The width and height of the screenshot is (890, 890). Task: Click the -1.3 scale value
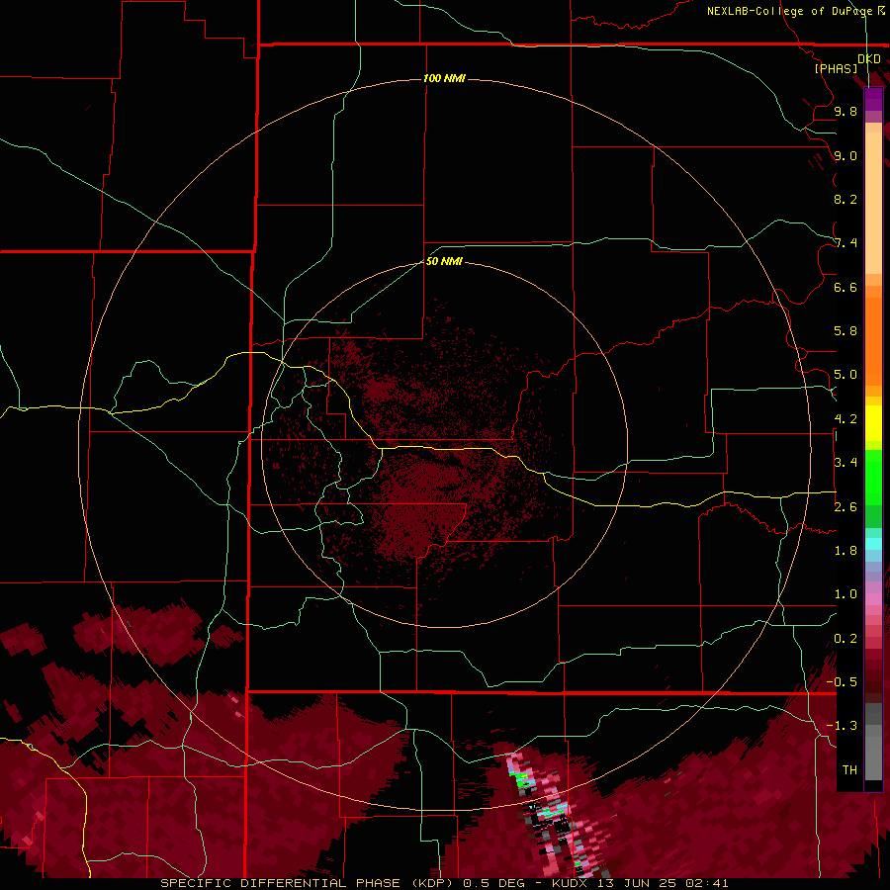pos(842,726)
